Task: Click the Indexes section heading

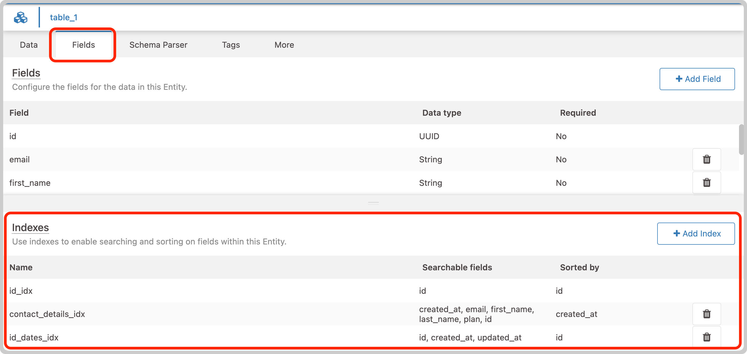Action: (30, 227)
